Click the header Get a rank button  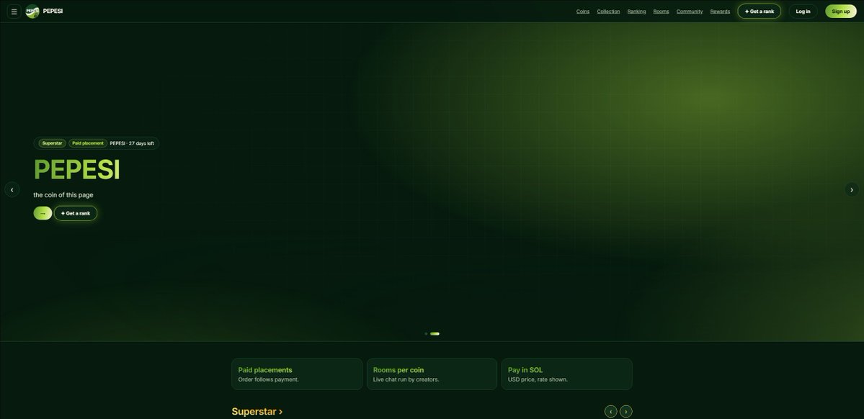coord(759,11)
